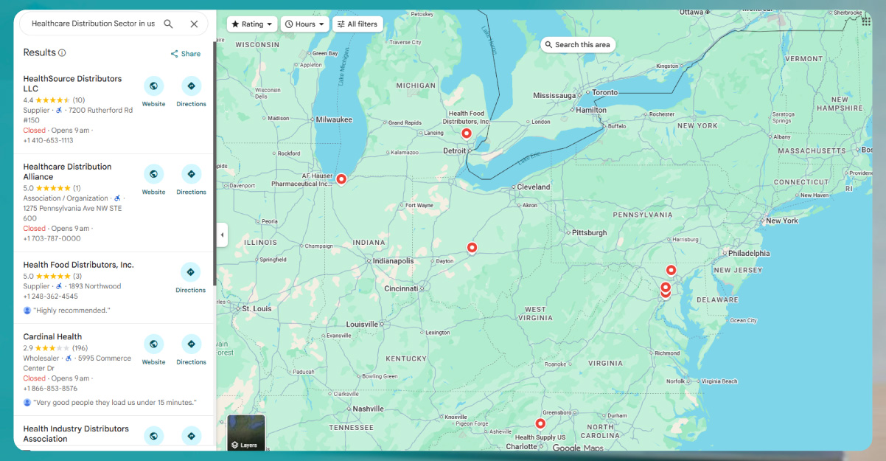Screen dimensions: 886x461
Task: Expand the Hours filter dropdown
Action: (x=304, y=24)
